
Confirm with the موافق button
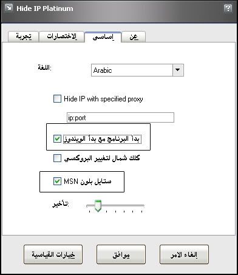pyautogui.click(x=121, y=254)
